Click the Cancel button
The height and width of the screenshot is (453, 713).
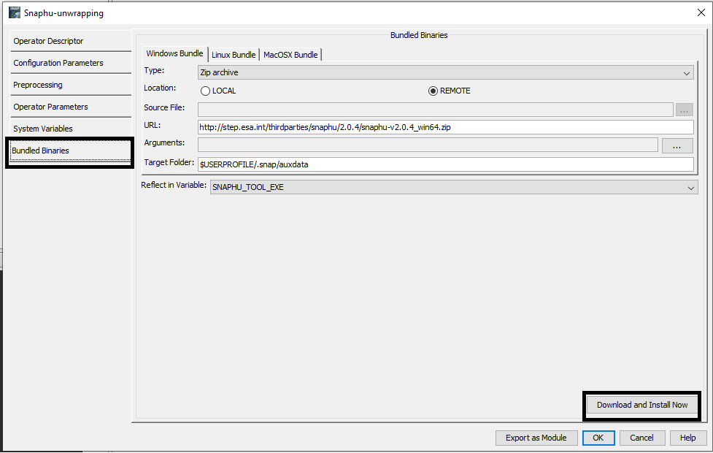tap(641, 438)
